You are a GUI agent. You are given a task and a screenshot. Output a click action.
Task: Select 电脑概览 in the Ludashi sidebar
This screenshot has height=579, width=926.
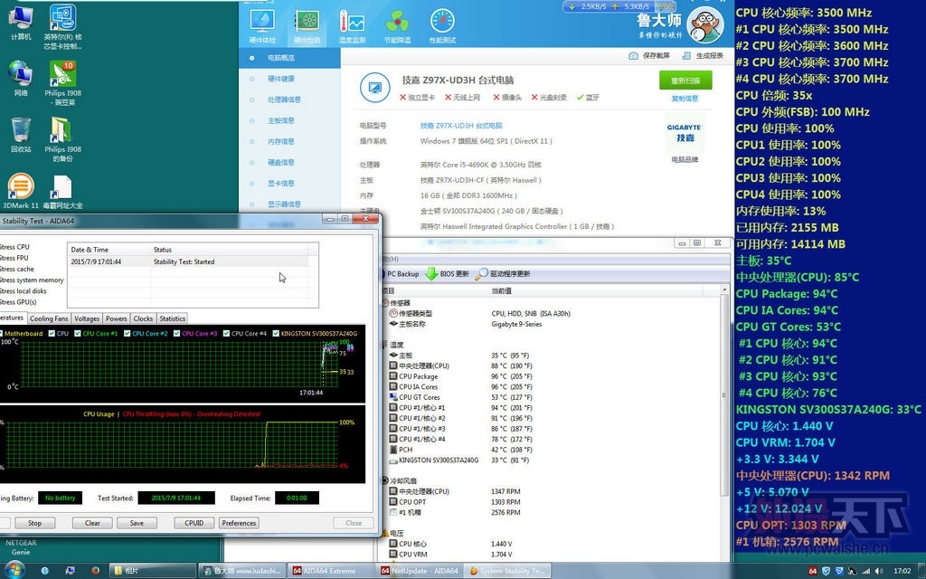(290, 58)
